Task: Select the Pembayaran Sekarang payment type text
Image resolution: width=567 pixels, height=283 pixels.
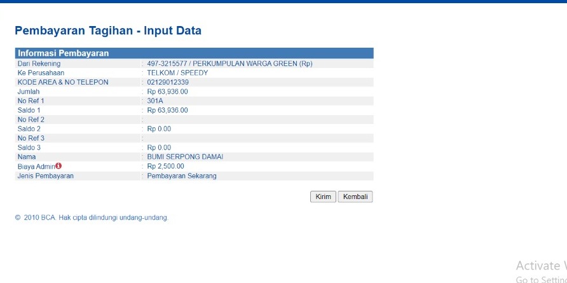Action: [182, 176]
